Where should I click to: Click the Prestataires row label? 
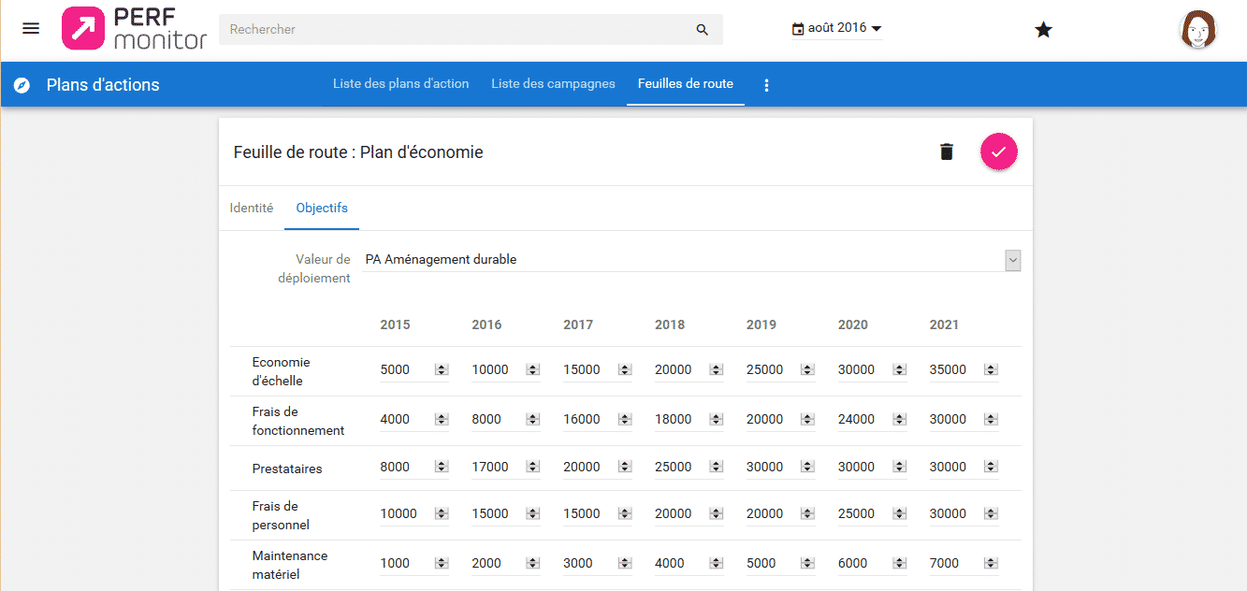(x=287, y=468)
